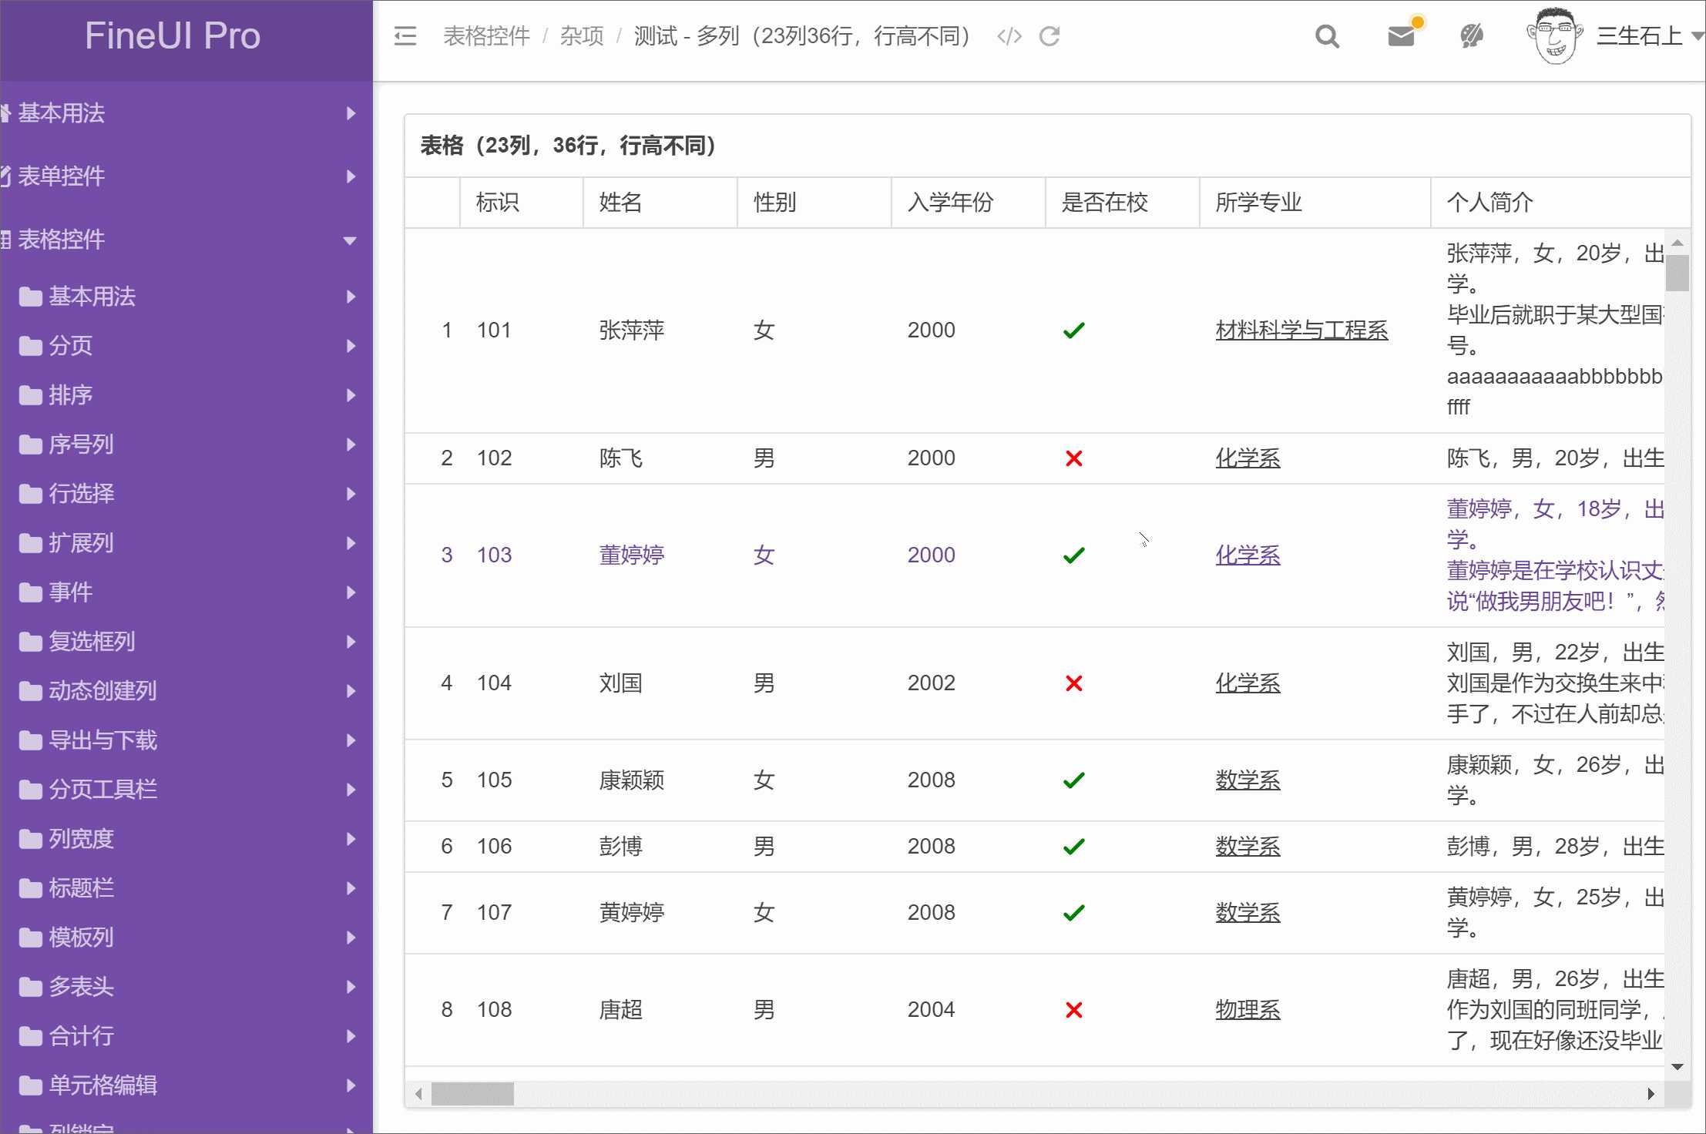Expand top-level 基本用法 menu arrow
1706x1134 pixels.
click(x=351, y=113)
